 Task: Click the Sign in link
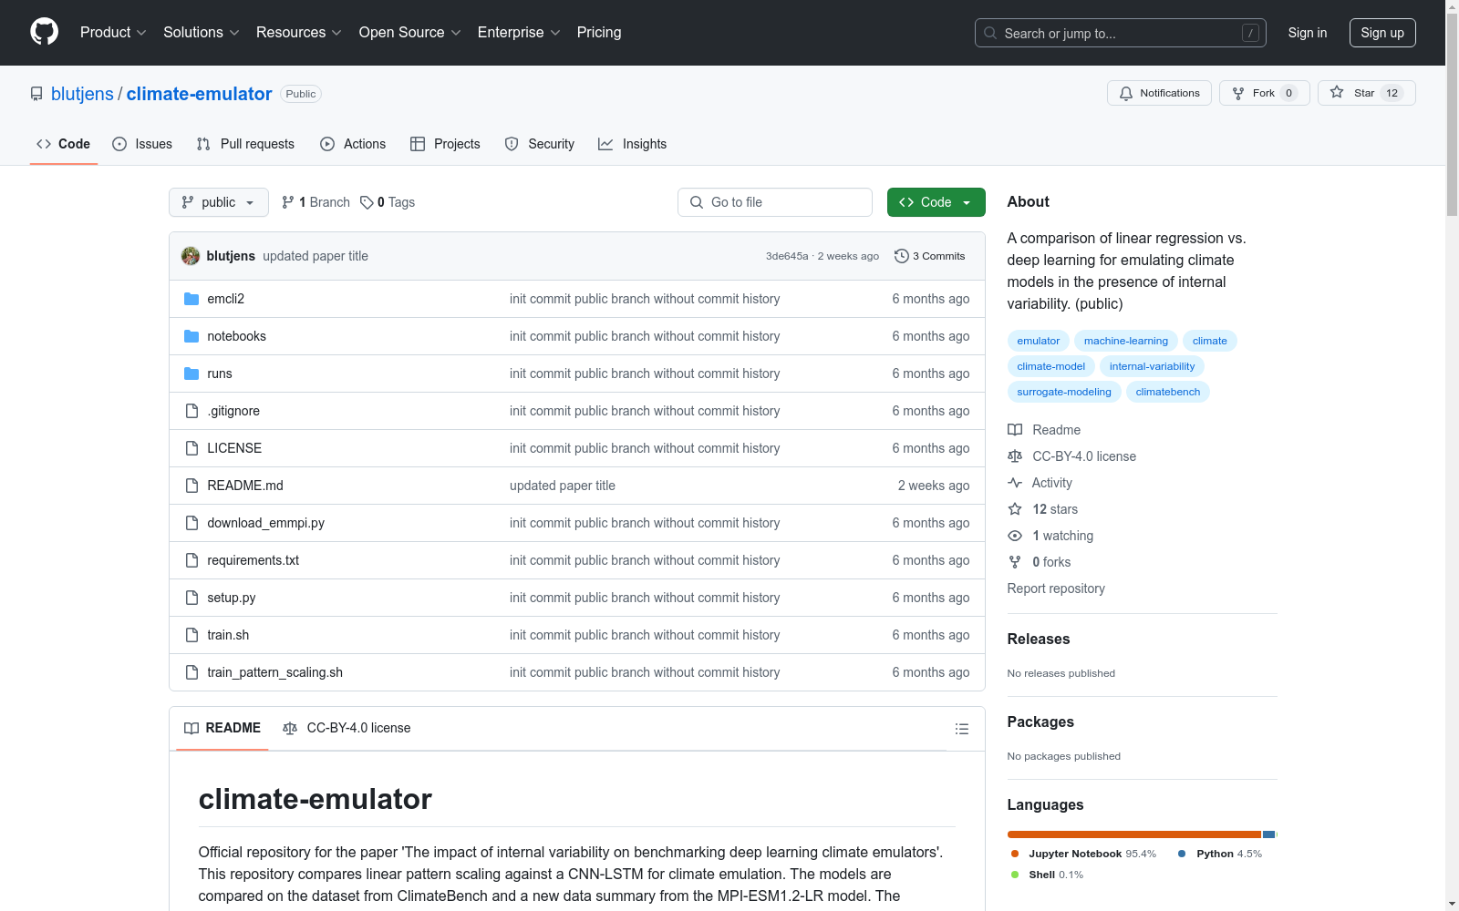1308,33
